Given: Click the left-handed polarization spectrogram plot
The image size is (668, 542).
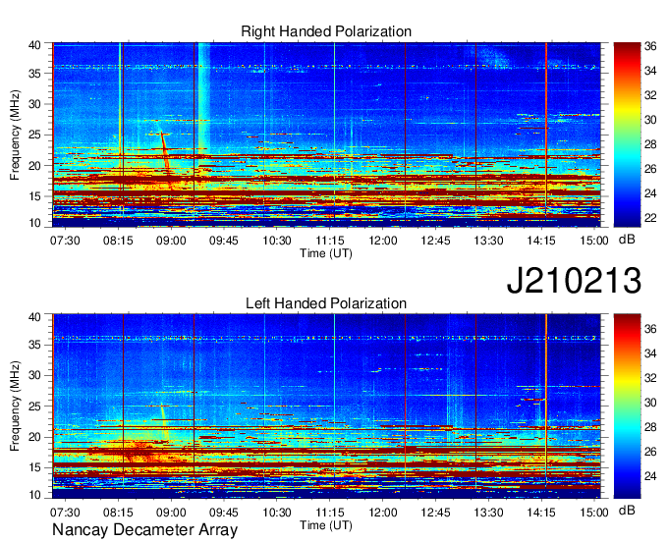Looking at the screenshot, I should (326, 406).
